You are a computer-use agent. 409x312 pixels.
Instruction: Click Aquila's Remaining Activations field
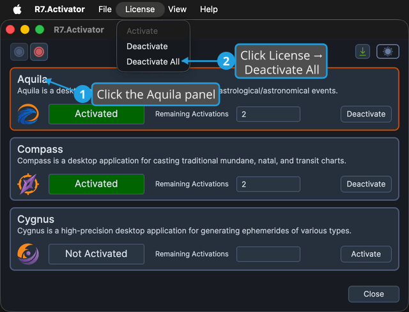coord(268,114)
